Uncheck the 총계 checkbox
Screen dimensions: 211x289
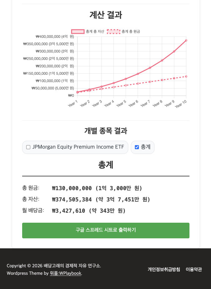pyautogui.click(x=137, y=147)
